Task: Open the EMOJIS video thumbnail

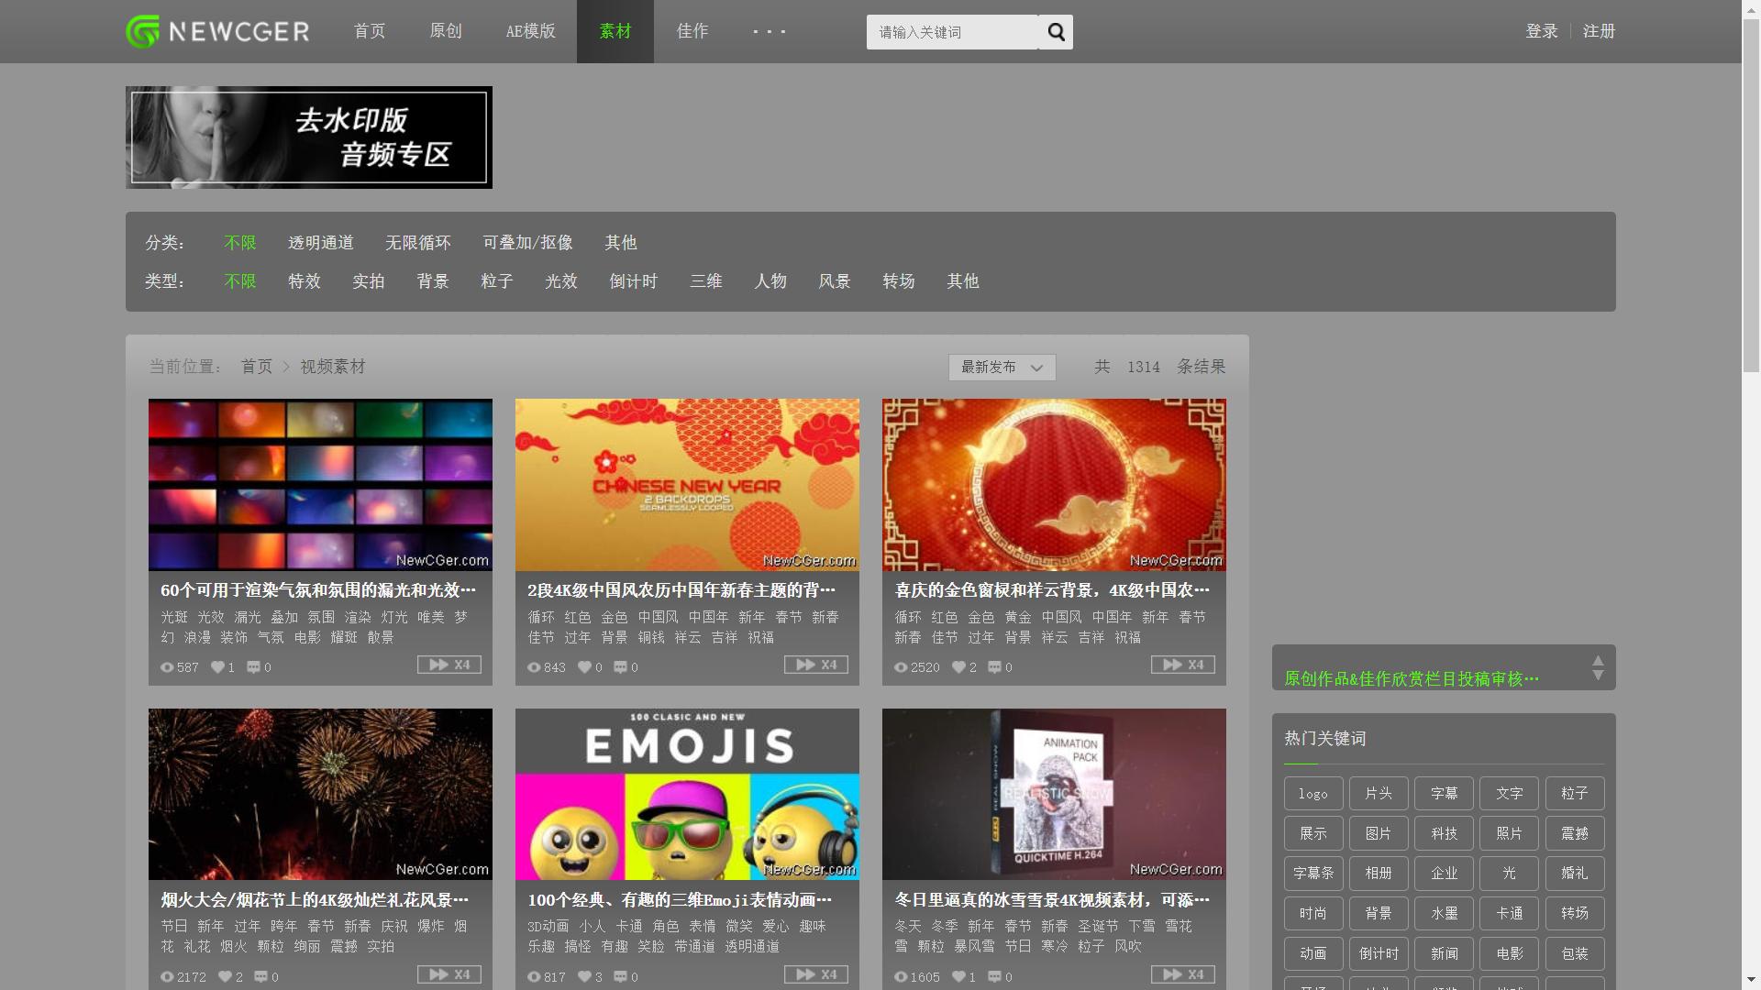Action: point(687,794)
